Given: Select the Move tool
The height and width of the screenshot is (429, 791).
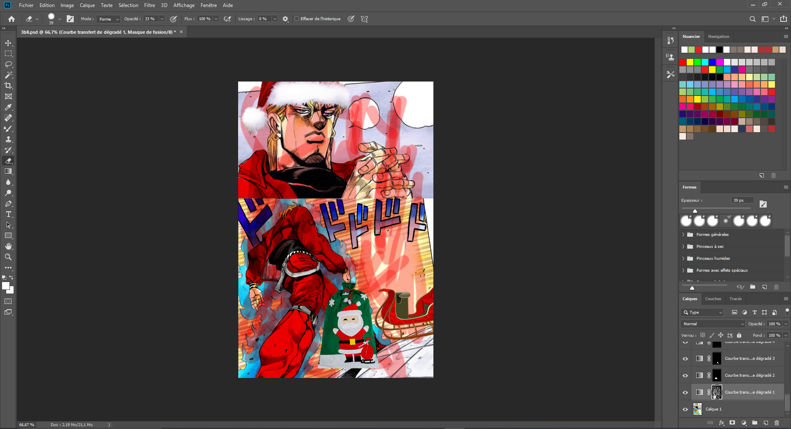Looking at the screenshot, I should click(x=8, y=43).
